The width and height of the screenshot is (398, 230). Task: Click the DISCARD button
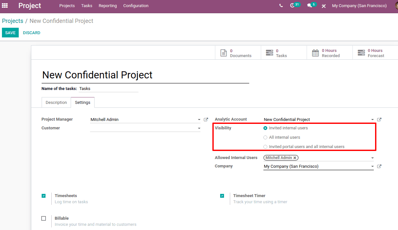[x=32, y=33]
